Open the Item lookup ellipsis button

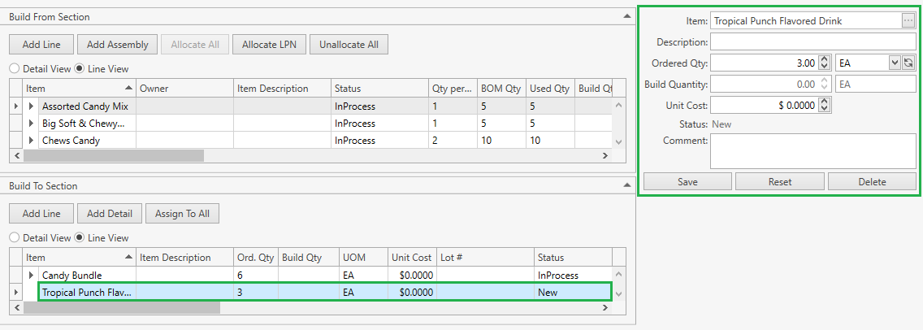pyautogui.click(x=908, y=21)
